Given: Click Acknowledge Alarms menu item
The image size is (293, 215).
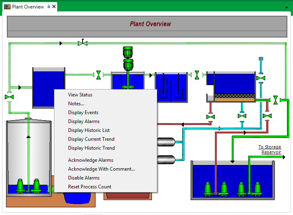Looking at the screenshot, I should 91,160.
